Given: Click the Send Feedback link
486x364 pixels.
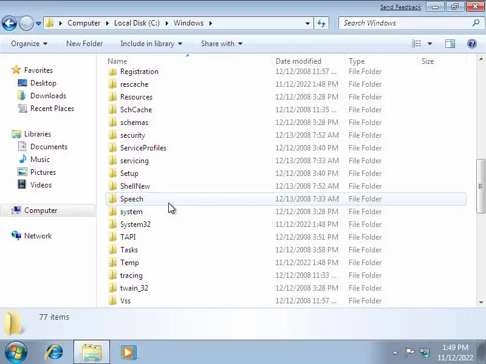Looking at the screenshot, I should click(400, 7).
